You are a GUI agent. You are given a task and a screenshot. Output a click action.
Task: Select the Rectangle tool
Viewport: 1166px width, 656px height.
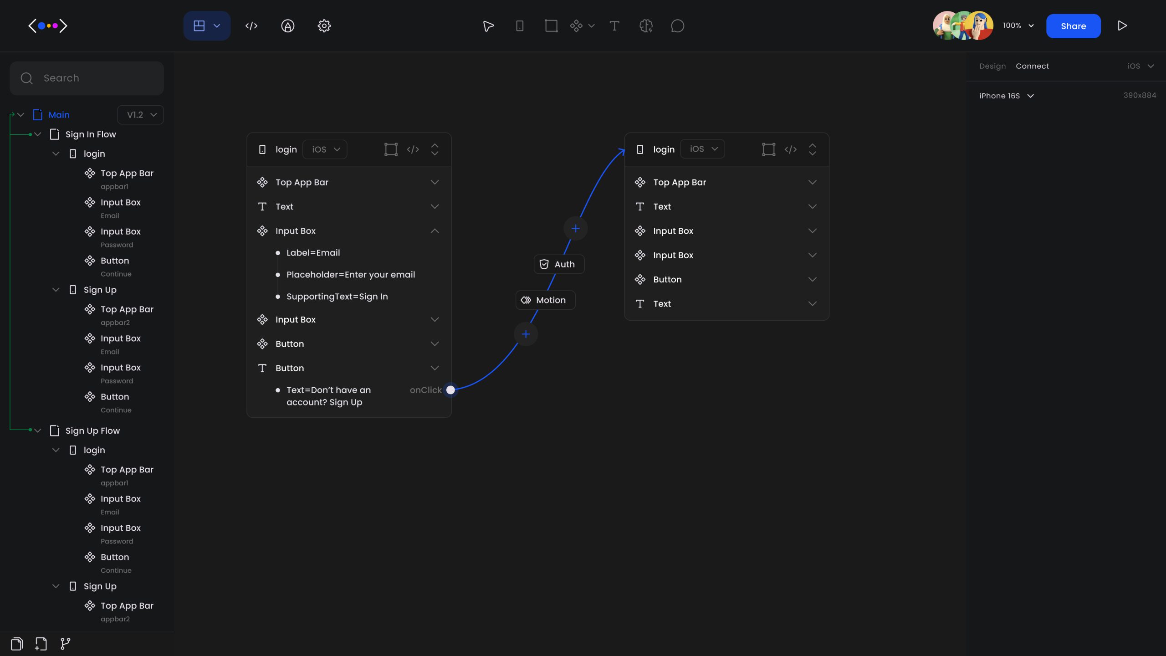click(x=551, y=26)
